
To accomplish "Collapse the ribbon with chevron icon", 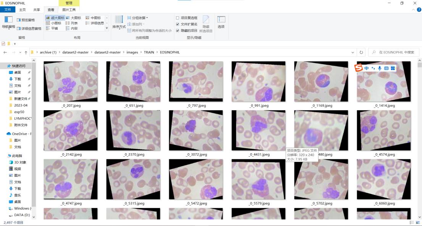I will coord(413,10).
